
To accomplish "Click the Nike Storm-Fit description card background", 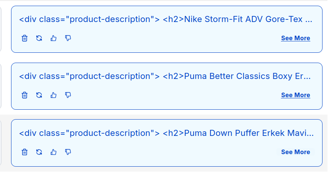I will tap(167, 29).
